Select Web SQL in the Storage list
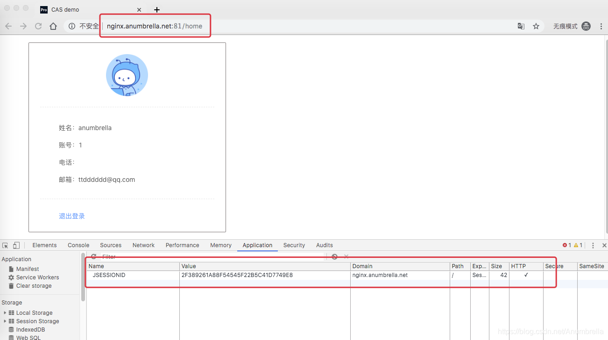Viewport: 608px width, 340px height. pyautogui.click(x=28, y=338)
